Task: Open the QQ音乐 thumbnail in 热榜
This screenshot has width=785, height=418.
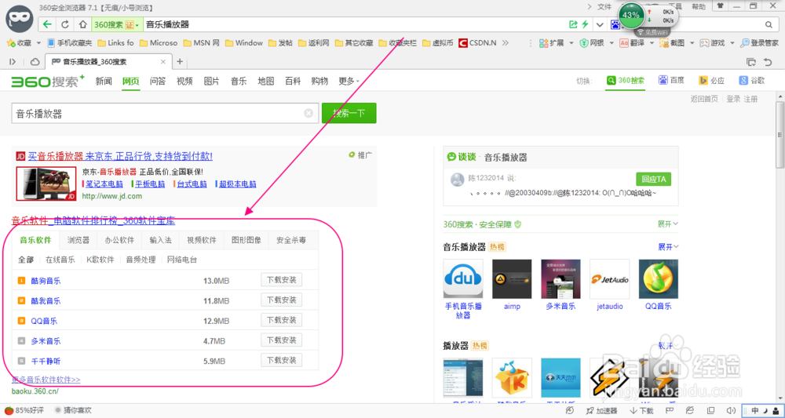Action: click(x=658, y=279)
